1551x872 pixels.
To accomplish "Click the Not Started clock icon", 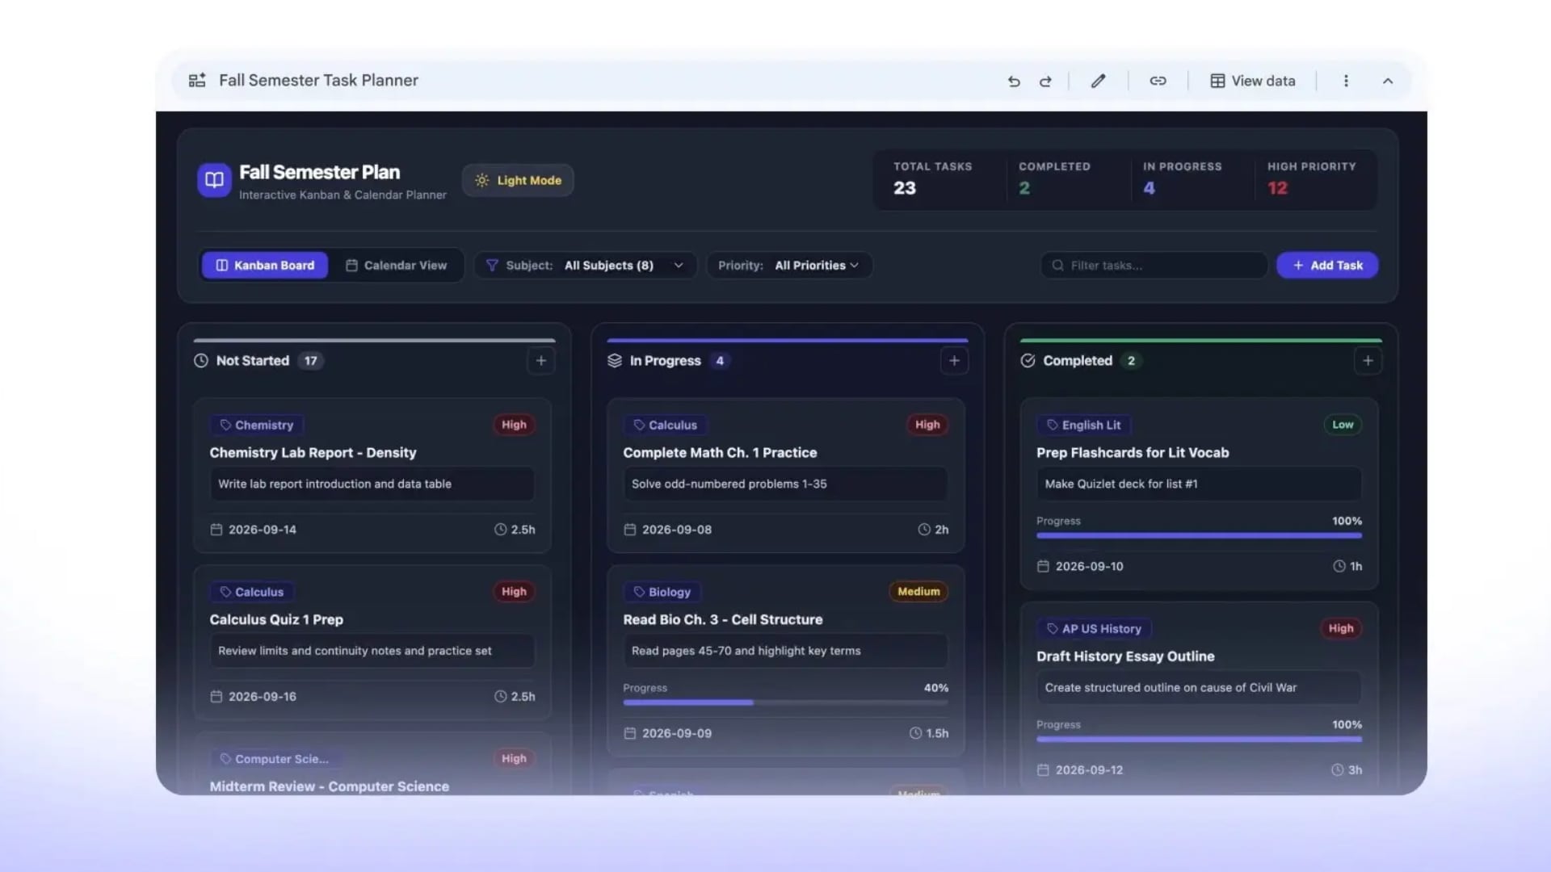I will [201, 361].
